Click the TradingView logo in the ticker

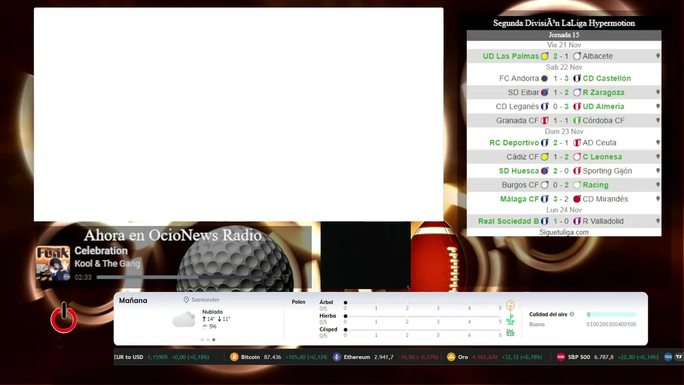[x=679, y=357]
